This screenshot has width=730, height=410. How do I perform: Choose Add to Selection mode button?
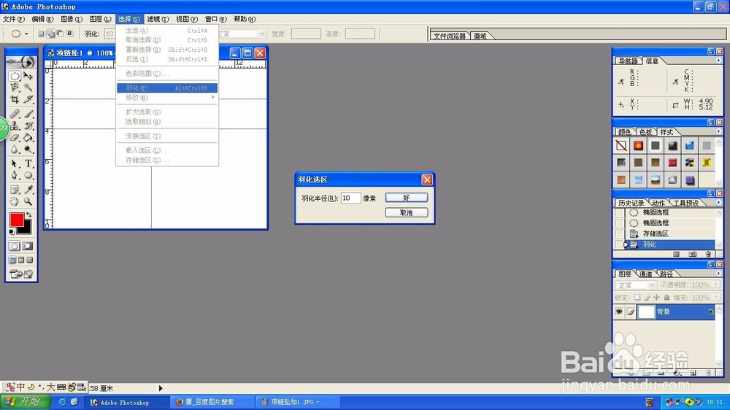pos(51,34)
